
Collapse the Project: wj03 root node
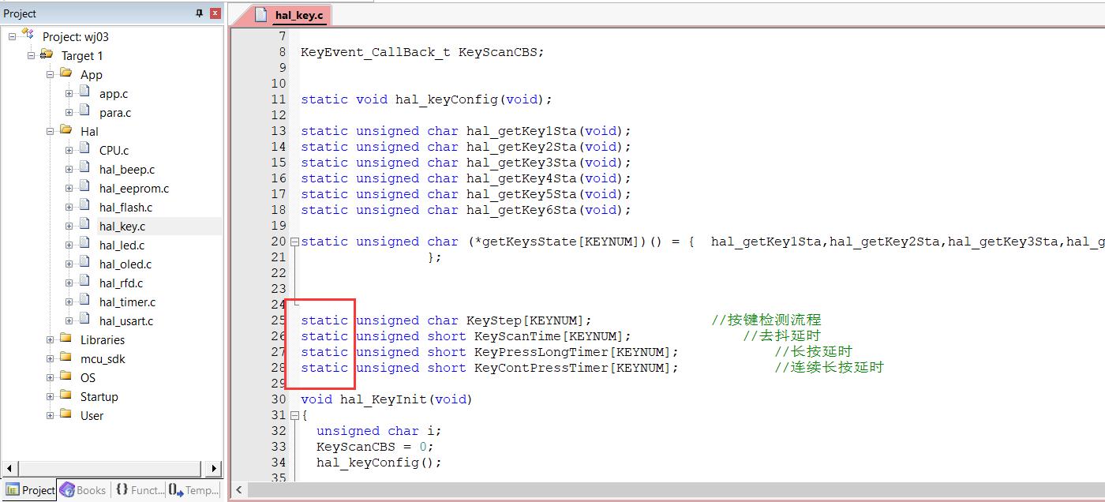(x=12, y=36)
